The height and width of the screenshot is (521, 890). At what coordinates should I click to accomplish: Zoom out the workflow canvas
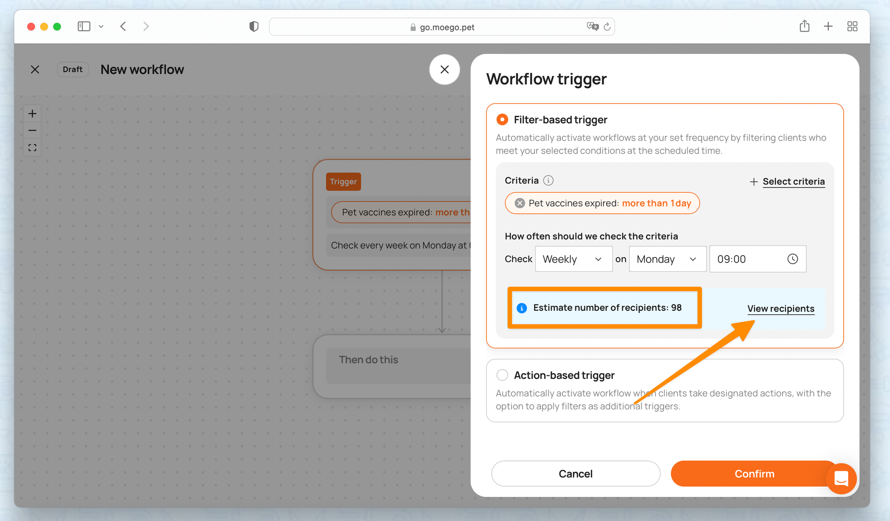32,130
